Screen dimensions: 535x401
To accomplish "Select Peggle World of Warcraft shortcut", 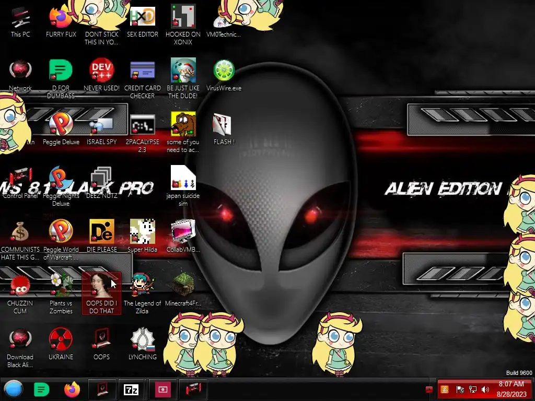I will click(61, 240).
